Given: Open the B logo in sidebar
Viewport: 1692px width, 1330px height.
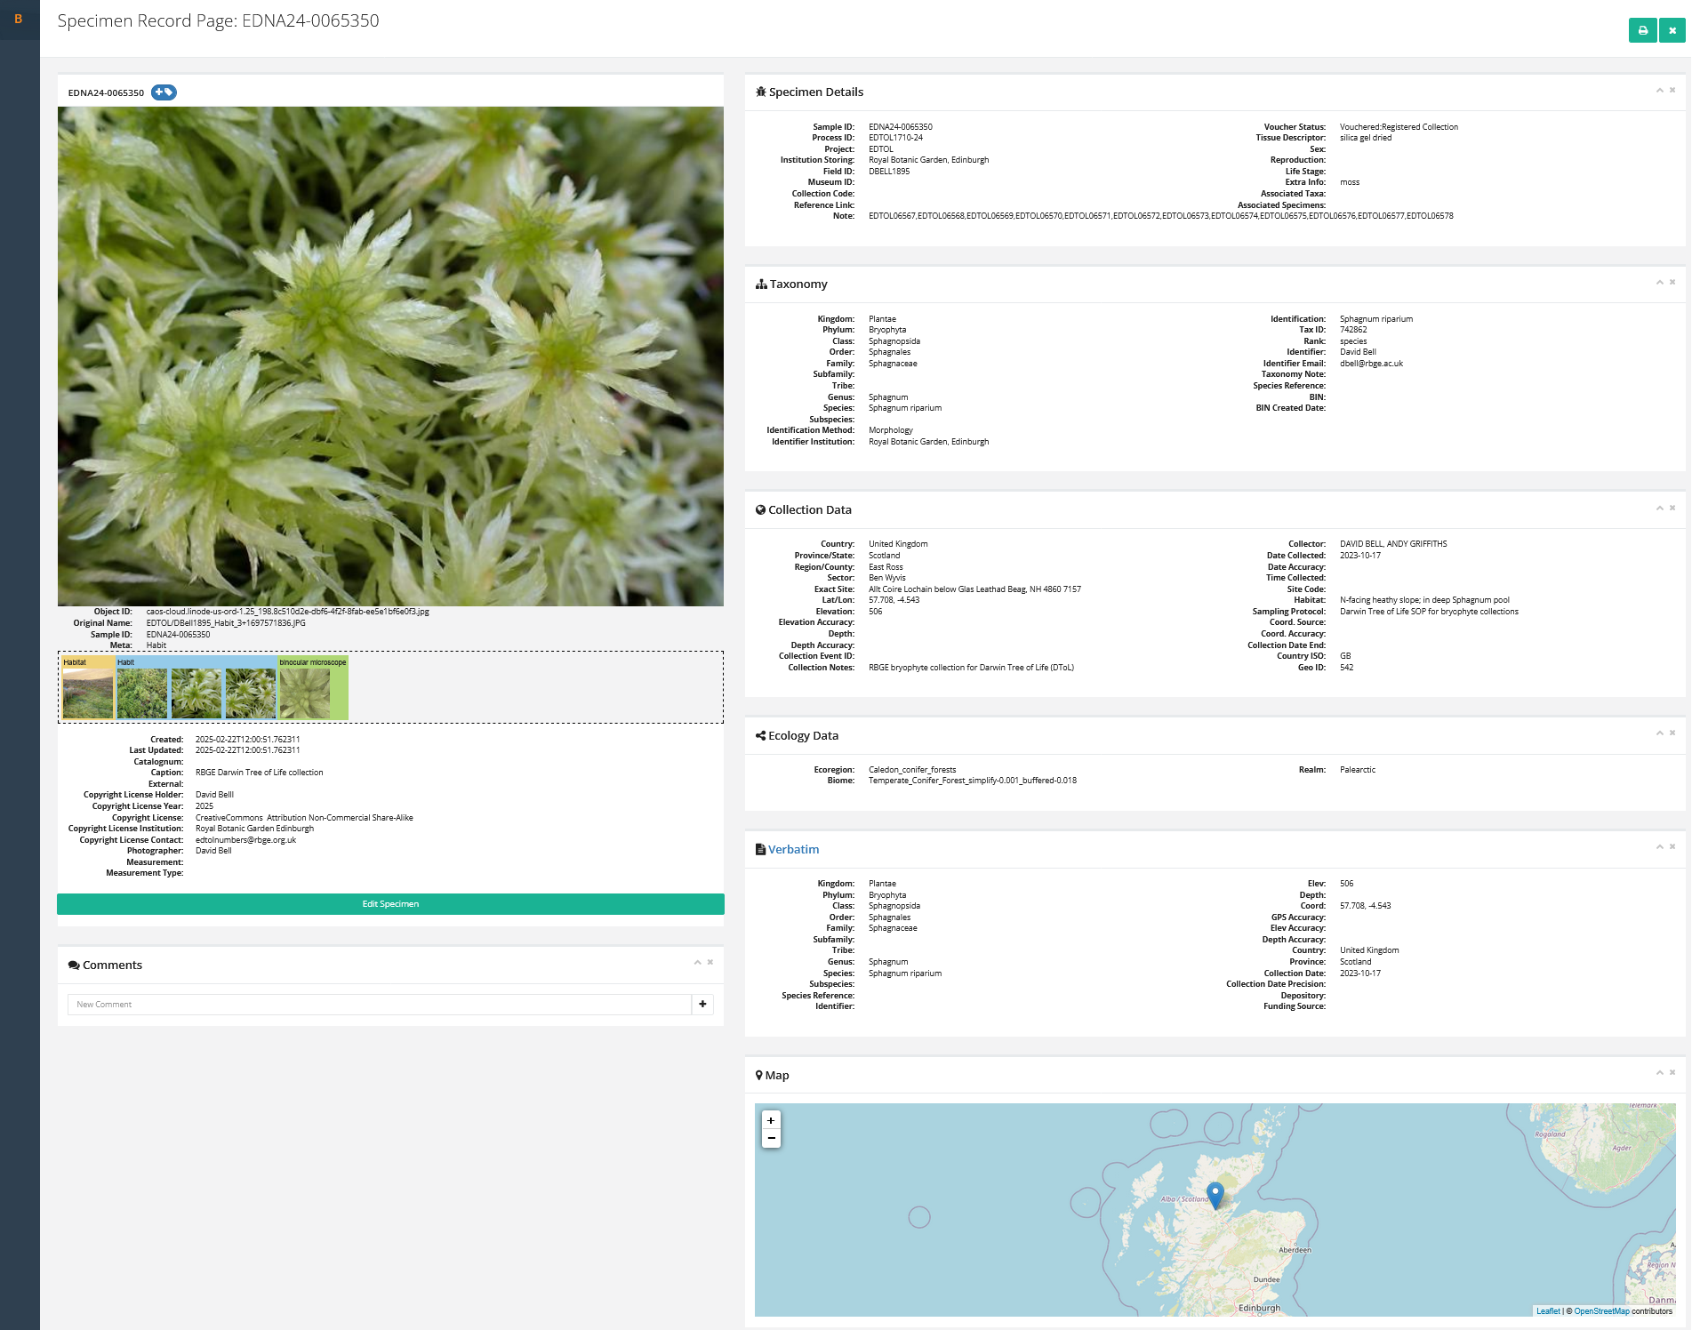Looking at the screenshot, I should click(x=19, y=19).
